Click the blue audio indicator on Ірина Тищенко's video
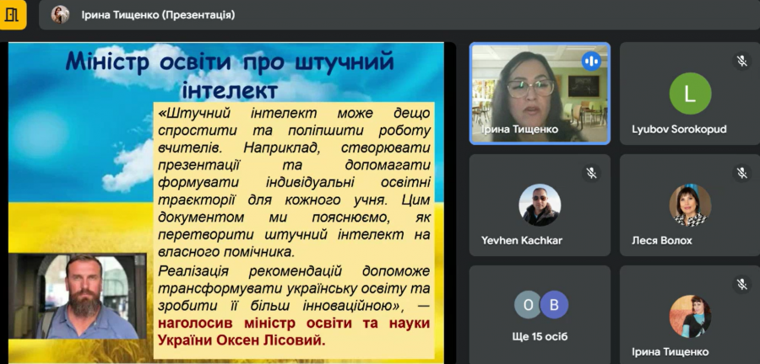The width and height of the screenshot is (760, 364). pyautogui.click(x=591, y=62)
